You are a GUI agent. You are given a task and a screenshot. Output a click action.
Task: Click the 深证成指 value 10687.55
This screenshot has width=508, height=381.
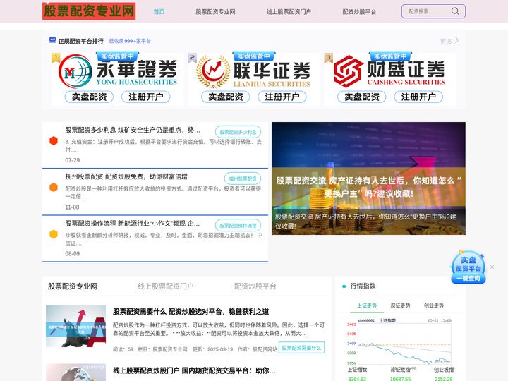(x=401, y=378)
